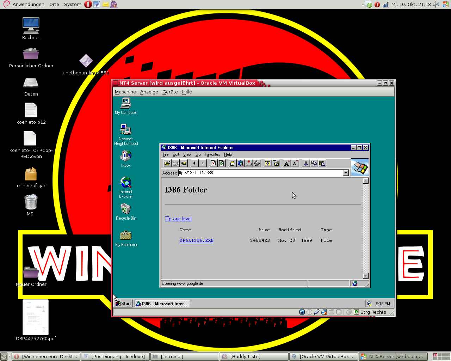The width and height of the screenshot is (451, 361).
Task: Click the Cut scissors icon
Action: click(x=306, y=163)
